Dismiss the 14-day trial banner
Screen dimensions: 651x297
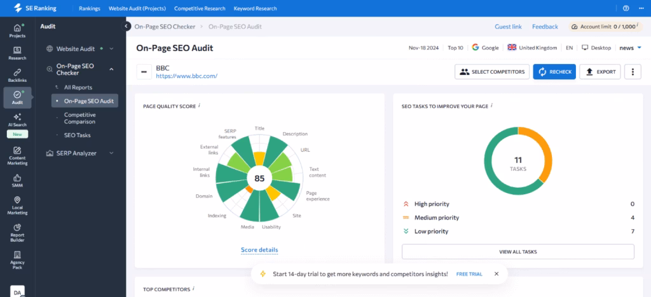497,274
